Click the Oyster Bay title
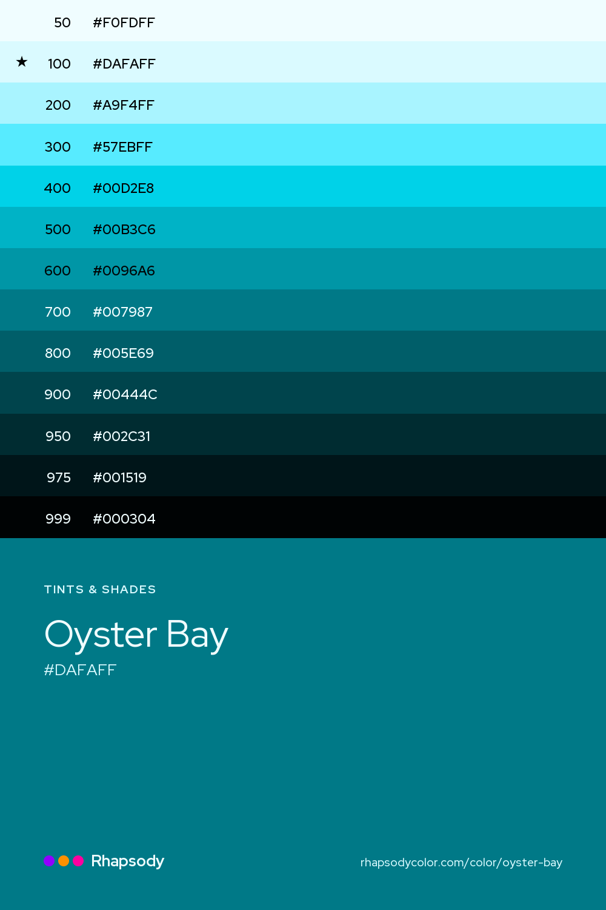This screenshot has height=910, width=606. [x=136, y=636]
